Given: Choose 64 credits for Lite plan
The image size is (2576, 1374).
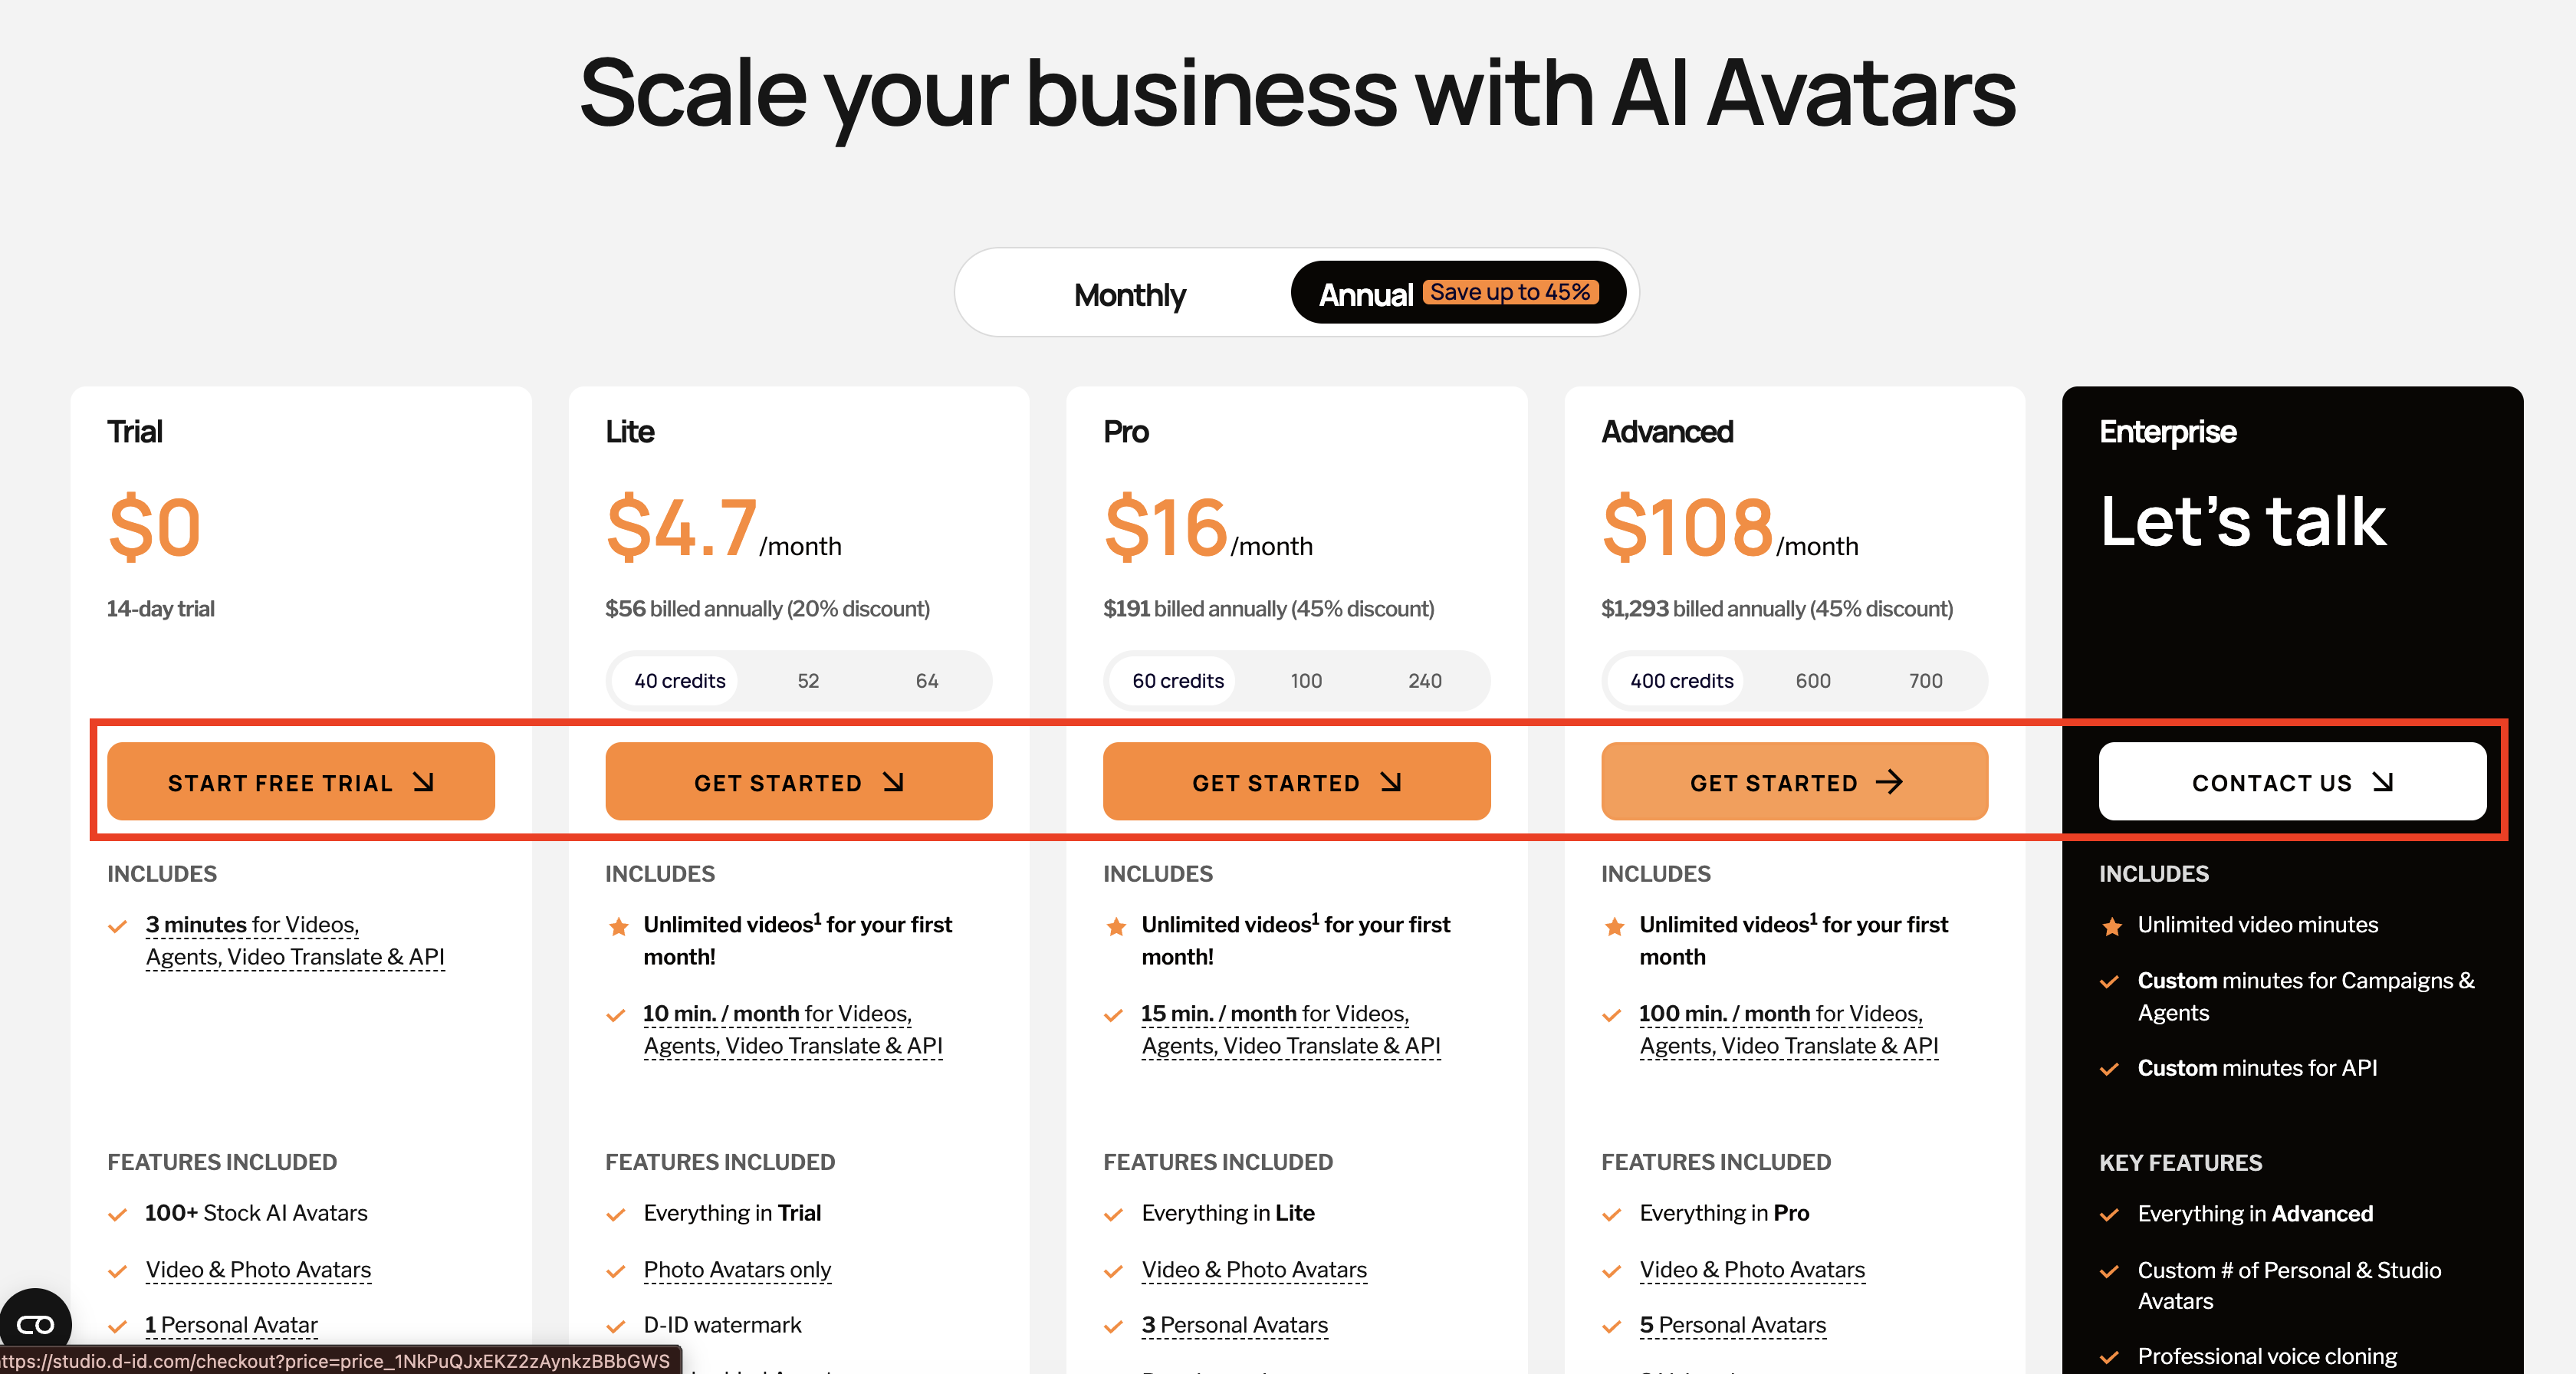Looking at the screenshot, I should [927, 681].
